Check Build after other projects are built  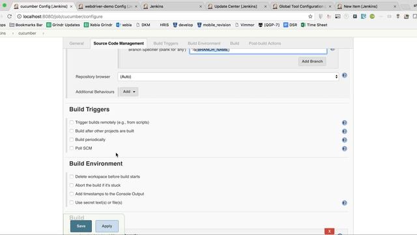coord(71,131)
